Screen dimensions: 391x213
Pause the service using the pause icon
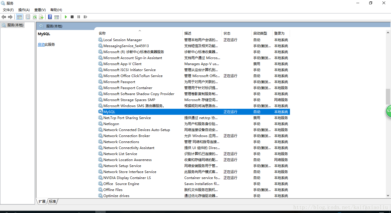coord(79,17)
